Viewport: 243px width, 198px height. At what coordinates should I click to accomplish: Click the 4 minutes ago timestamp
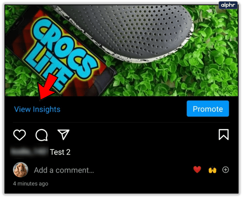point(31,184)
